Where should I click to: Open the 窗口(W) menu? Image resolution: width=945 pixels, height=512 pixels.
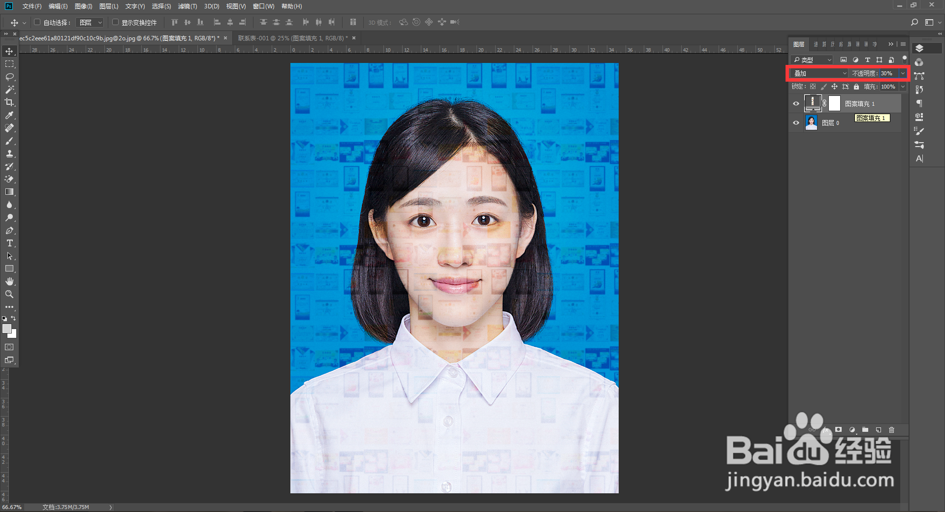point(263,6)
